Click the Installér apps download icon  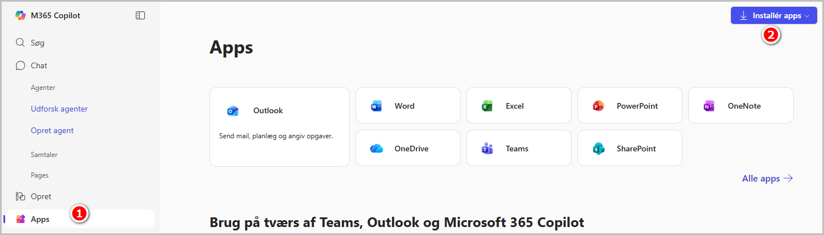point(744,16)
